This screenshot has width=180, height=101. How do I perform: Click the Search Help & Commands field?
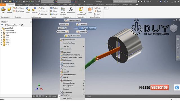click(125, 1)
